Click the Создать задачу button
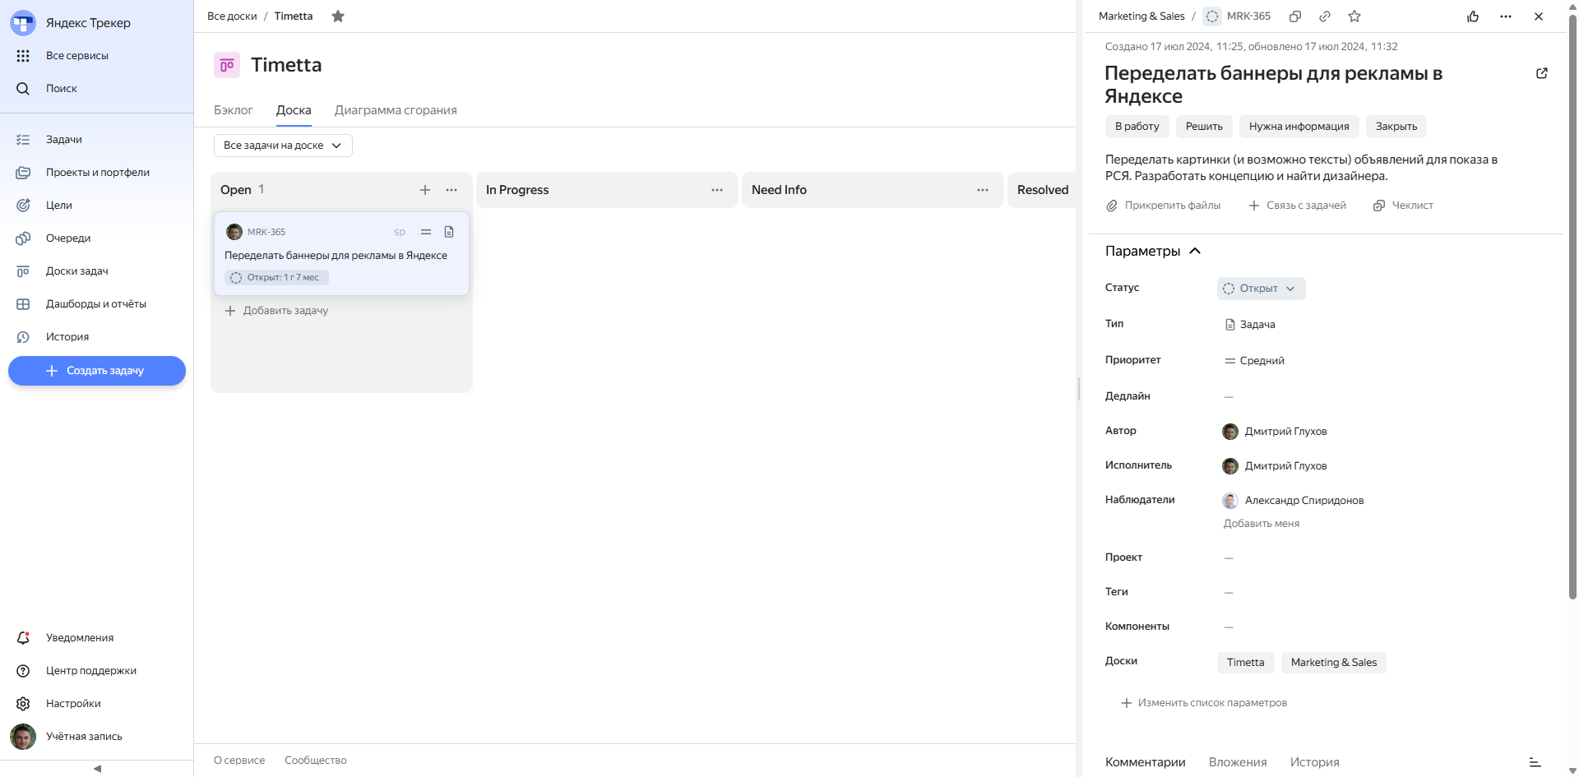The width and height of the screenshot is (1579, 777). pyautogui.click(x=97, y=371)
